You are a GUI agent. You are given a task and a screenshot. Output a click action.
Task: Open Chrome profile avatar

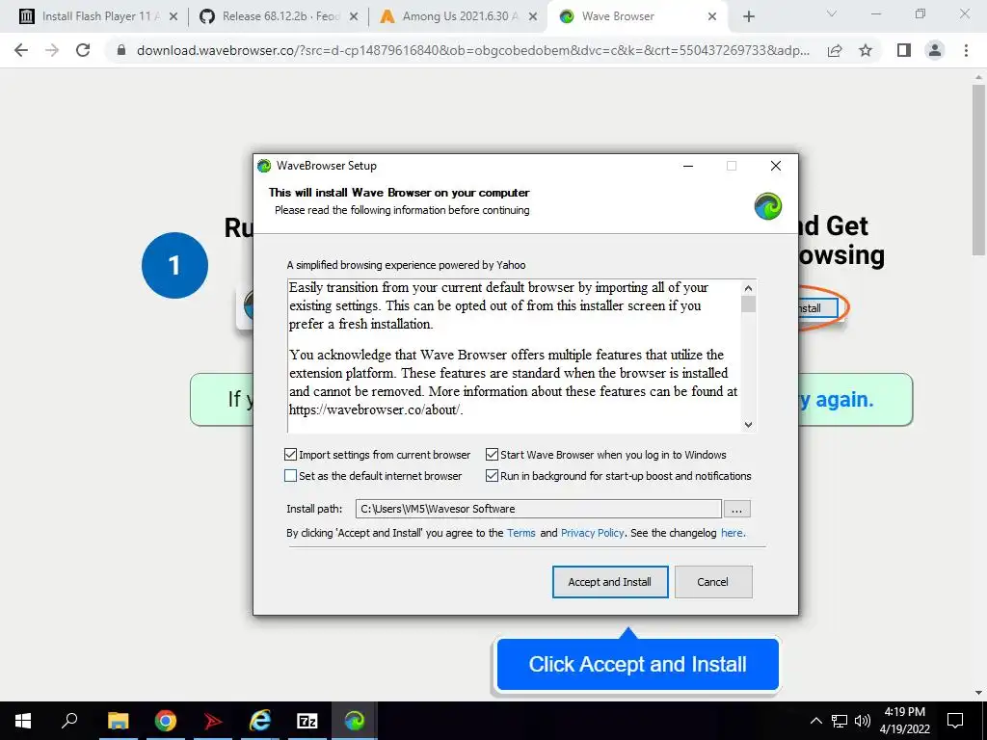(x=935, y=50)
